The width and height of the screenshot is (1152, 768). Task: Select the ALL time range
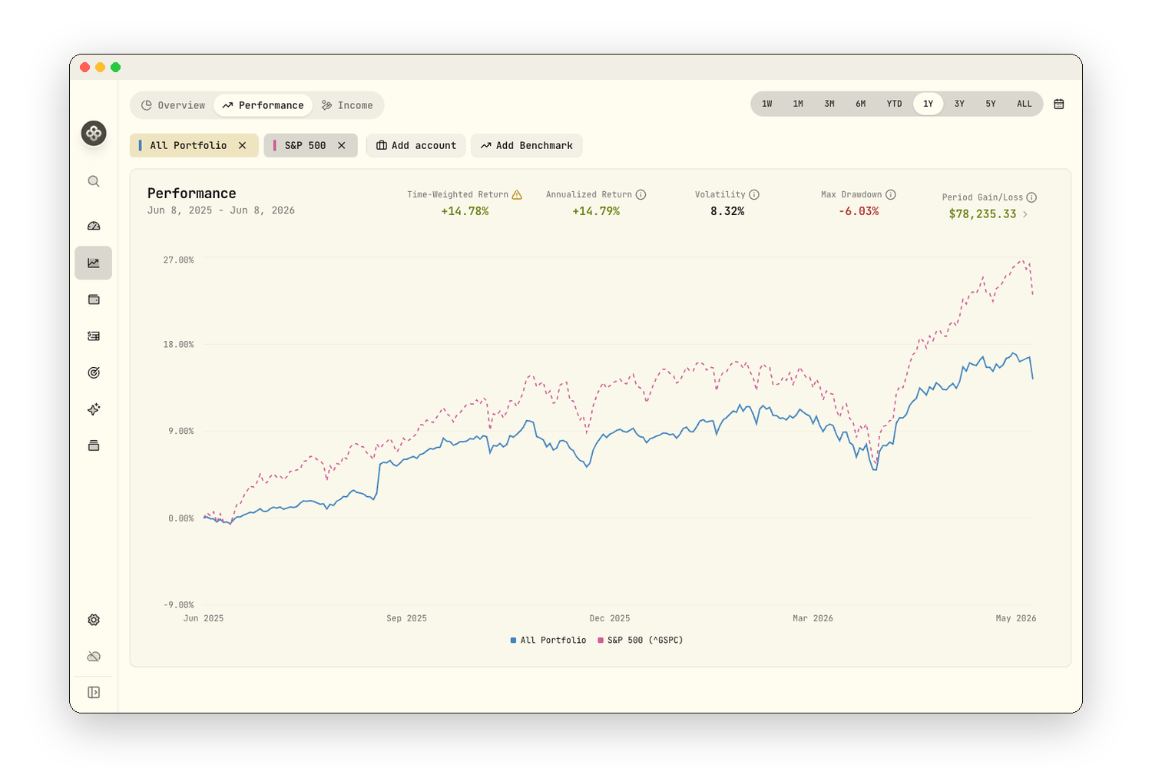tap(1025, 104)
